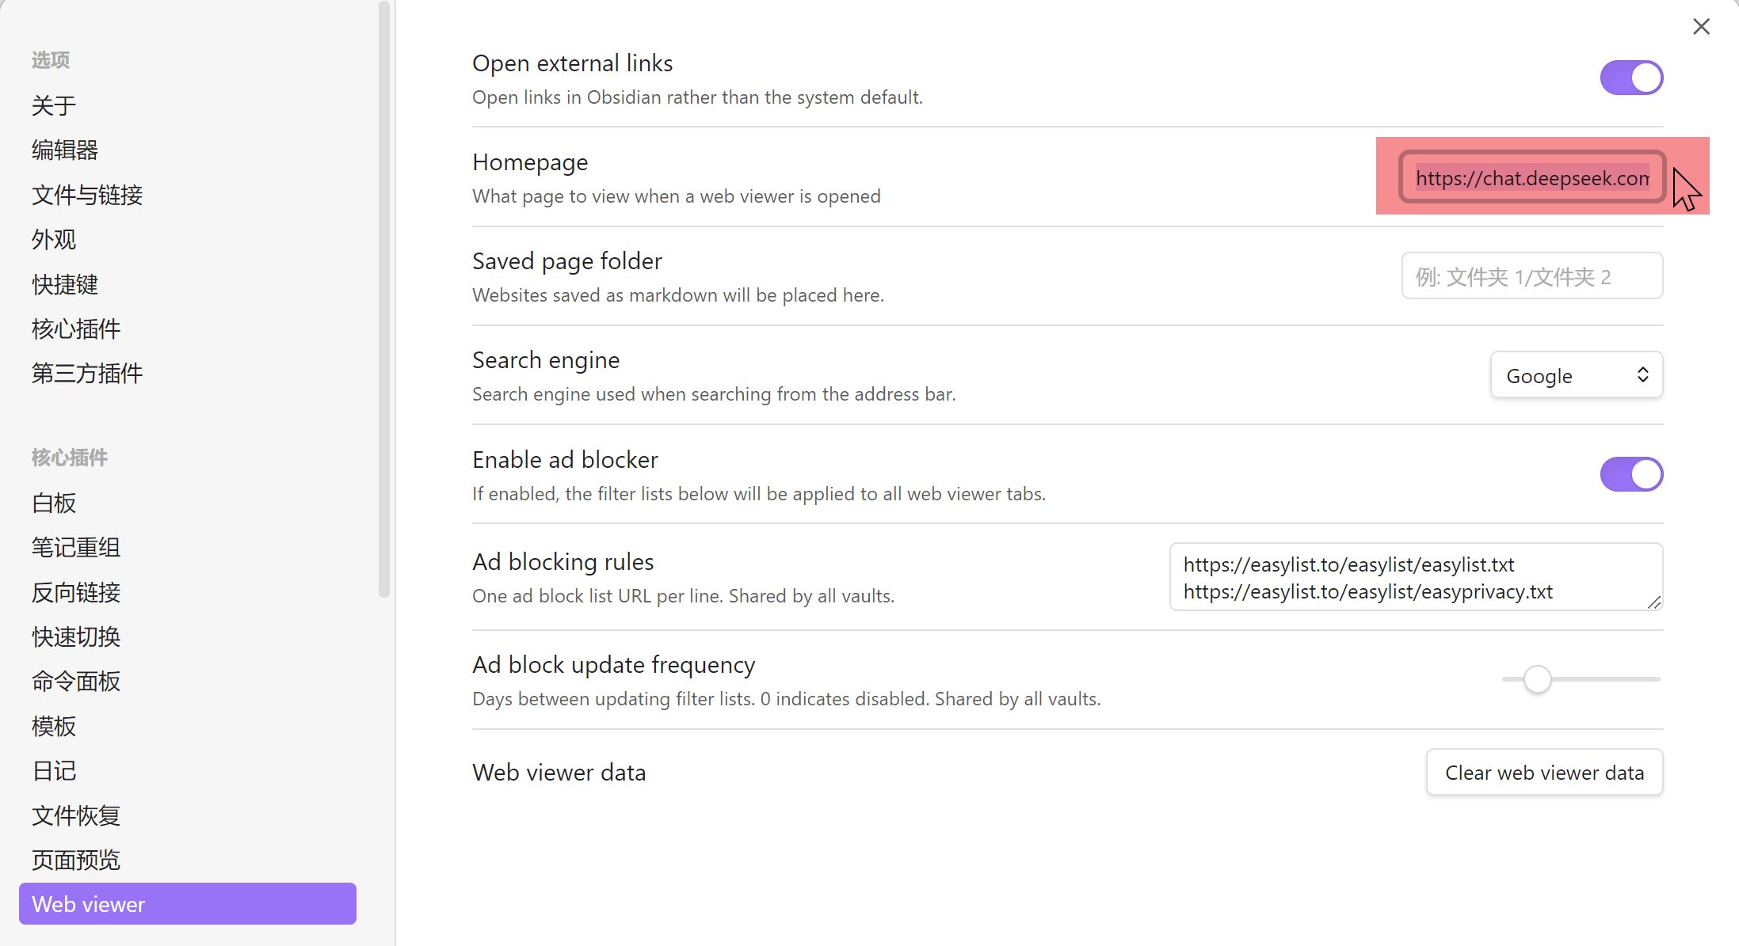Close the settings dialog

point(1701,27)
